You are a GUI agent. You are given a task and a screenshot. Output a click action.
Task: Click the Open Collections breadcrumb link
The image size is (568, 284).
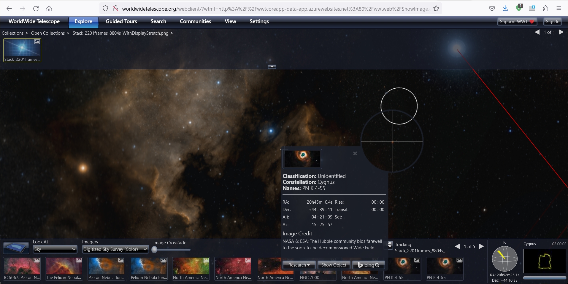point(48,33)
